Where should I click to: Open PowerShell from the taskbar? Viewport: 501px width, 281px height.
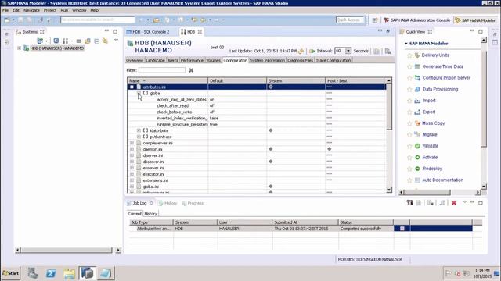(x=51, y=273)
